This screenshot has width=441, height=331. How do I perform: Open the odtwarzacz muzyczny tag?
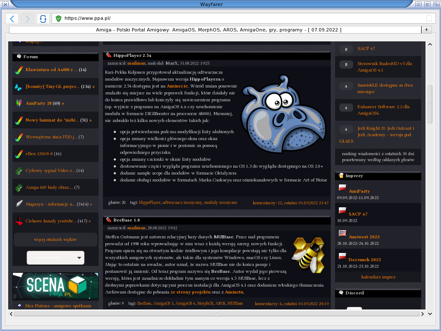click(182, 203)
